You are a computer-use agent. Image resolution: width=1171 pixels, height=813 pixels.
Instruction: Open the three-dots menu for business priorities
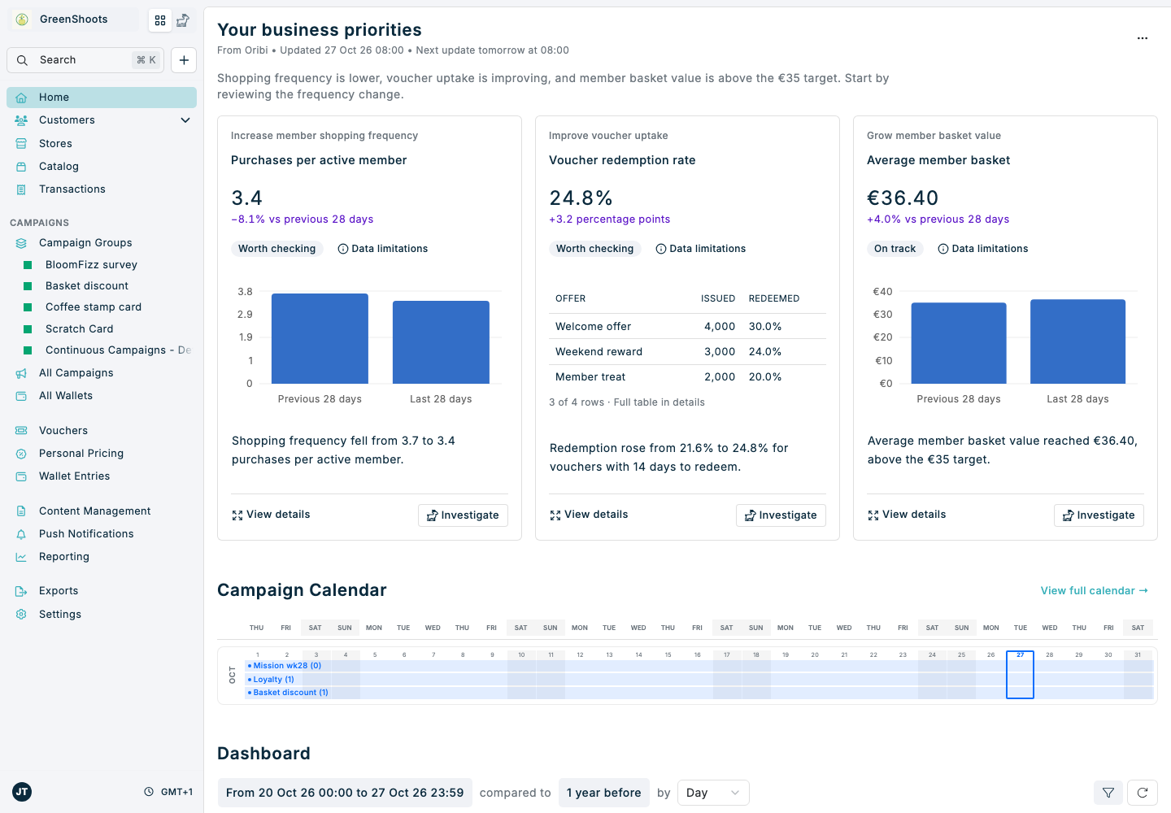[x=1143, y=38]
